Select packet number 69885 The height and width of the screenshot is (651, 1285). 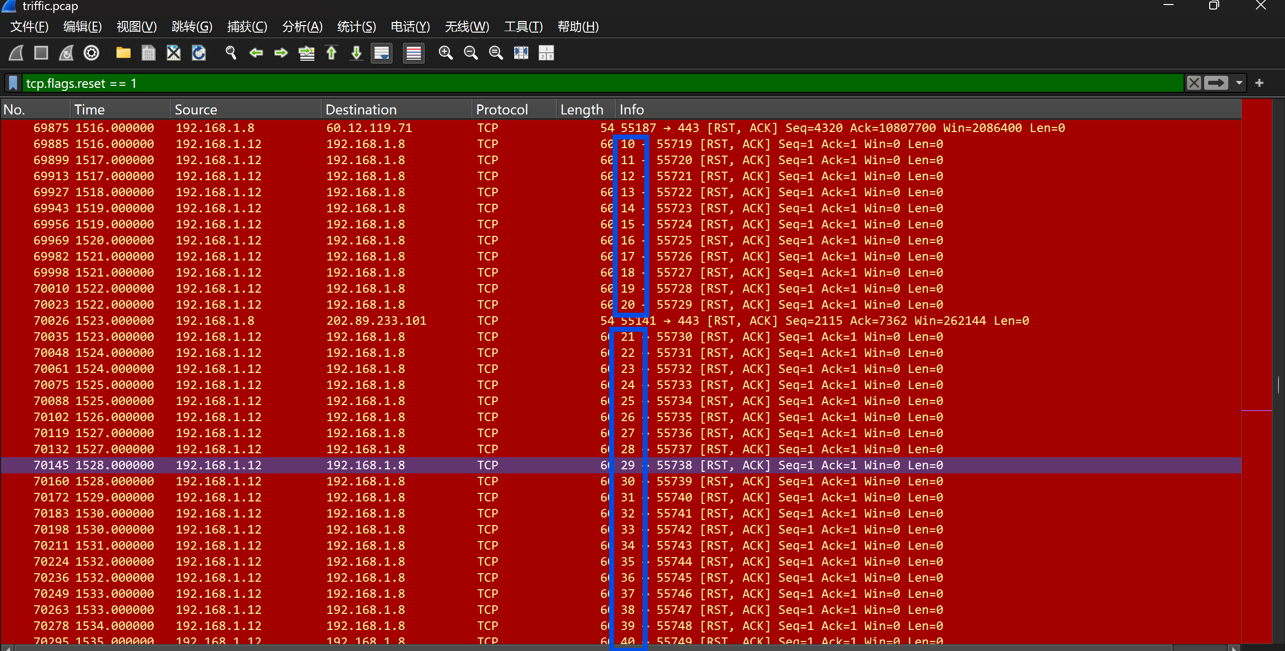click(x=621, y=144)
